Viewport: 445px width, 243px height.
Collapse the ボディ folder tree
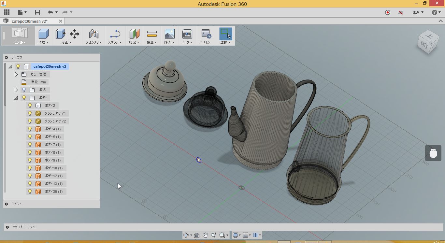(x=16, y=98)
